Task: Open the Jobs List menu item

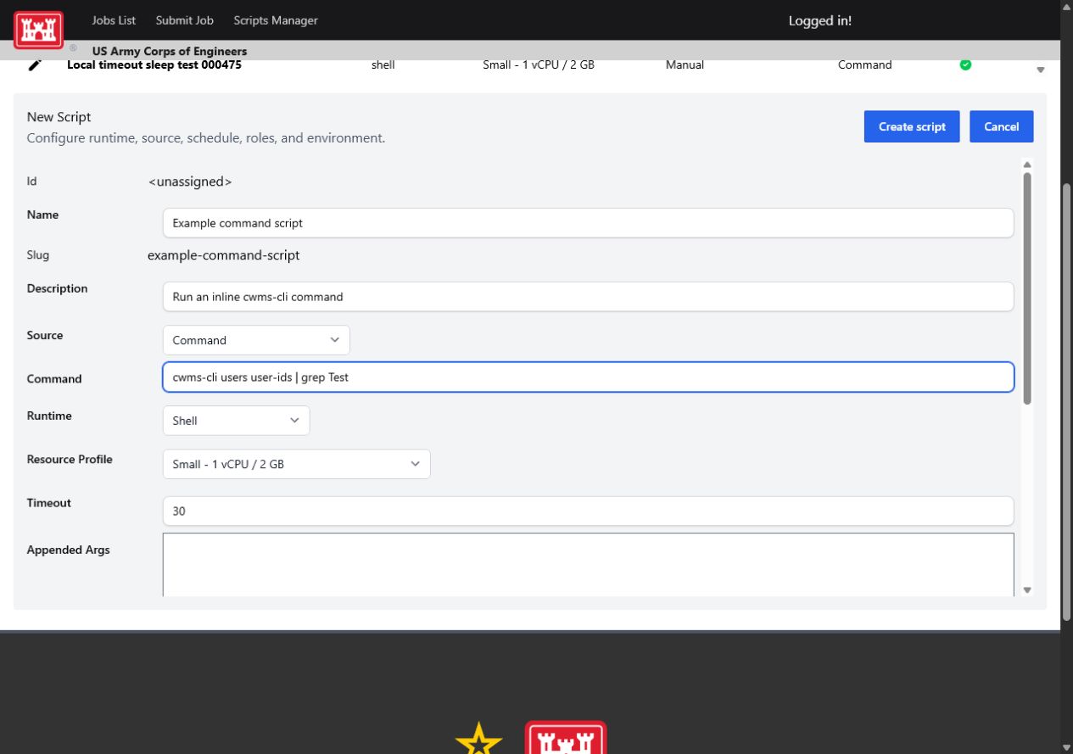Action: pos(114,20)
